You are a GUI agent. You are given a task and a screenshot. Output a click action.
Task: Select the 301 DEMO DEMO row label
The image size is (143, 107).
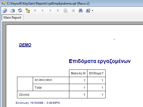pos(43,80)
